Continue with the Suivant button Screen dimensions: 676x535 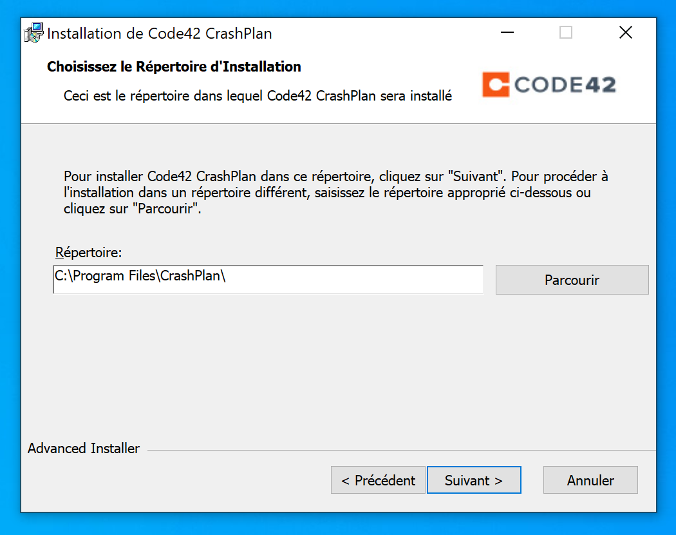point(473,480)
